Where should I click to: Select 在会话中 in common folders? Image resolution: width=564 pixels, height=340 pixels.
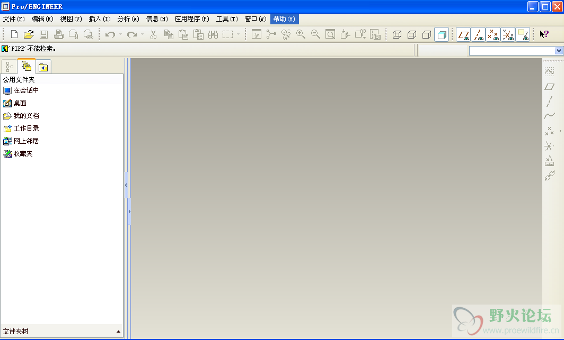point(21,90)
